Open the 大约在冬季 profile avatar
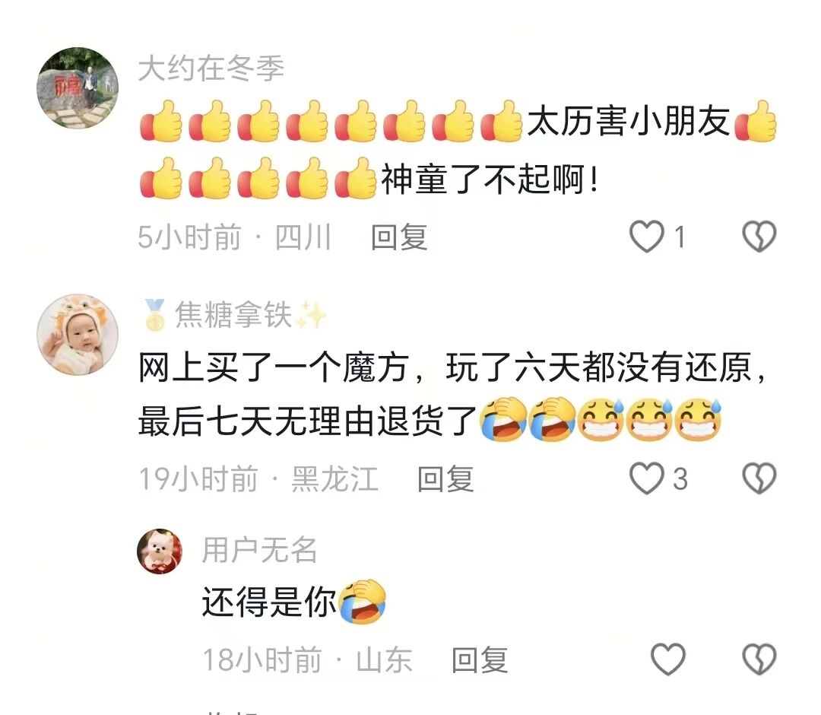Viewport: 821px width, 715px height. click(x=78, y=88)
